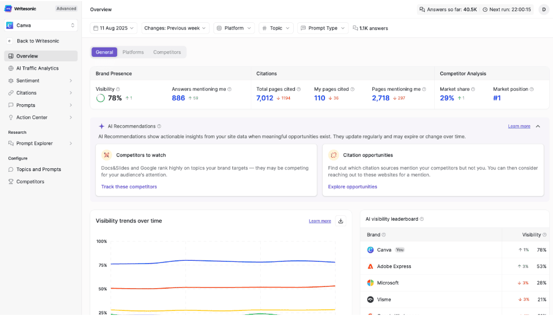
Task: Click Answers so far: 40.5K badge
Action: (x=448, y=9)
